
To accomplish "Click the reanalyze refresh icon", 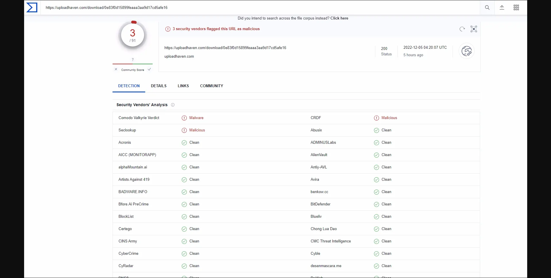I will (462, 29).
